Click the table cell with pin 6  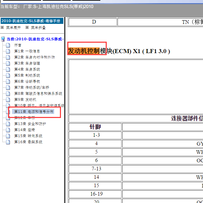(x=95, y=160)
